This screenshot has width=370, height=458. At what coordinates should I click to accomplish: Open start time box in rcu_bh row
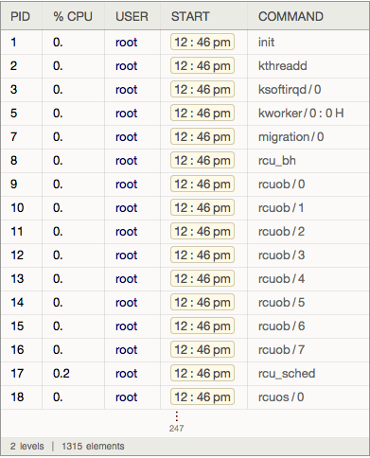coord(203,160)
